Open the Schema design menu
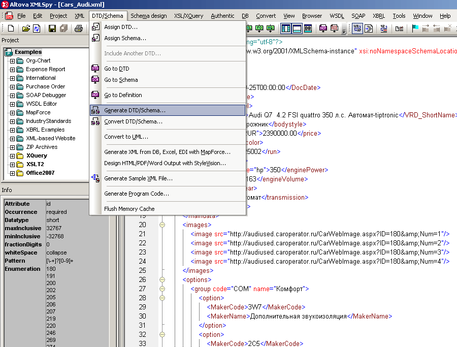 pos(149,16)
